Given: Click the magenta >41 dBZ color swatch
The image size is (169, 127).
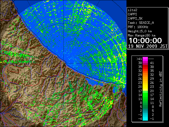Looking at the screenshot, I should [x=145, y=59].
